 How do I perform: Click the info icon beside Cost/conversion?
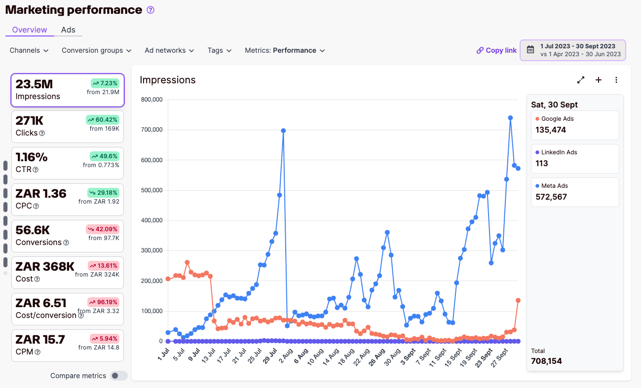[81, 316]
